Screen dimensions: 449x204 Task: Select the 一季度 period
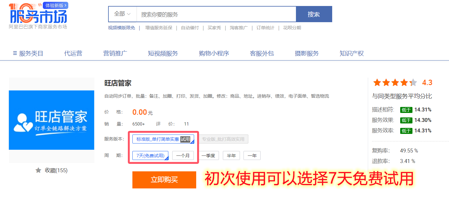[x=208, y=155]
